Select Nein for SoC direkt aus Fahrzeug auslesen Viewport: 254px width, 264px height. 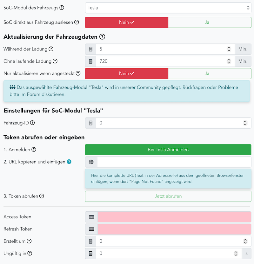[x=126, y=22]
